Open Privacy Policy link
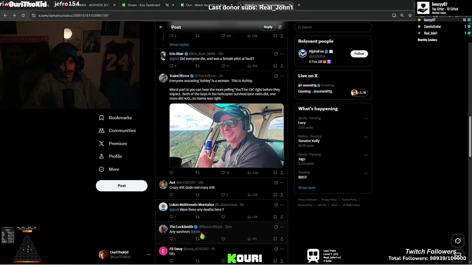472x265 pixels. [x=329, y=199]
